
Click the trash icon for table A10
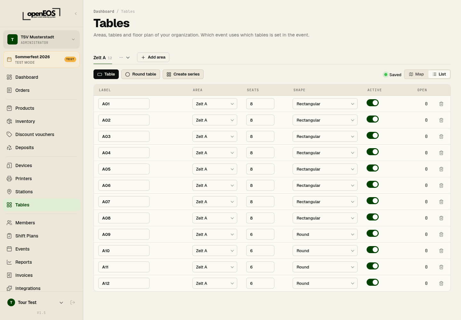441,251
